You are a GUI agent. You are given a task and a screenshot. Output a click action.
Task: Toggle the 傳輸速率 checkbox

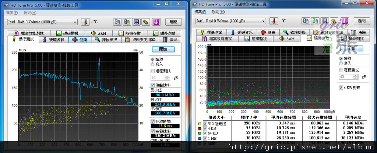(x=152, y=85)
